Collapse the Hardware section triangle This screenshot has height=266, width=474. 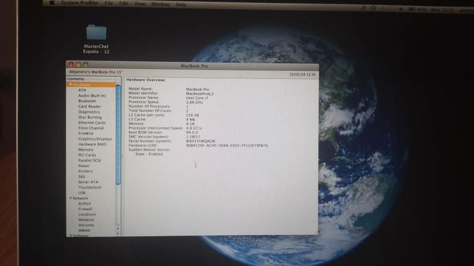coord(71,85)
